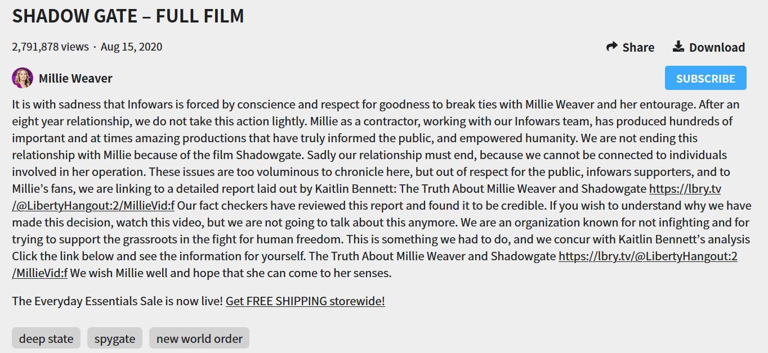Click the 2,791,878 views count

(x=51, y=47)
